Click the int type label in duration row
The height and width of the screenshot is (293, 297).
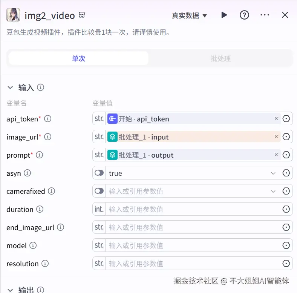(x=99, y=209)
